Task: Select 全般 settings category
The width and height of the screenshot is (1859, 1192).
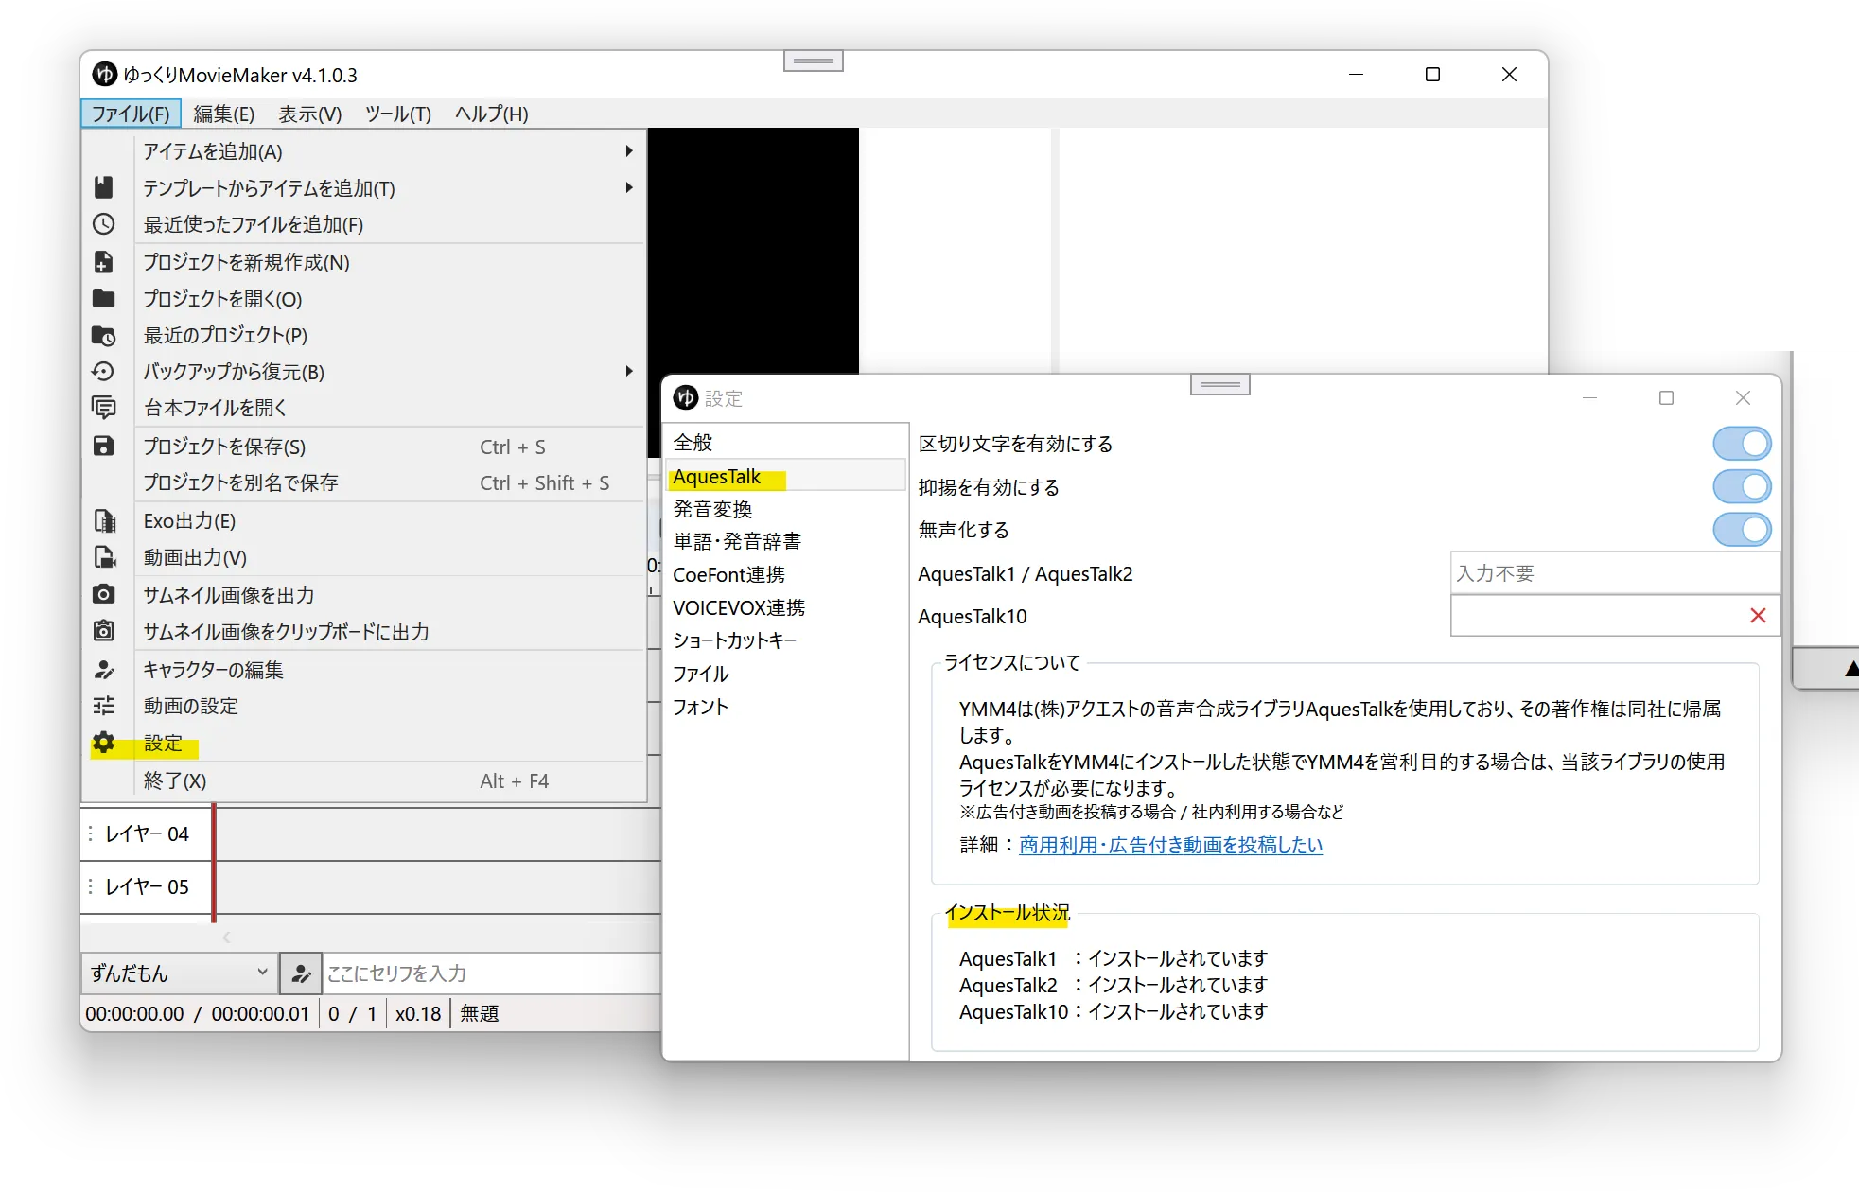Action: click(785, 442)
